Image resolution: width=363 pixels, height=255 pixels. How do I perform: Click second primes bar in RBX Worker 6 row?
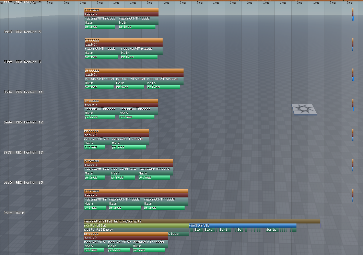[130, 87]
